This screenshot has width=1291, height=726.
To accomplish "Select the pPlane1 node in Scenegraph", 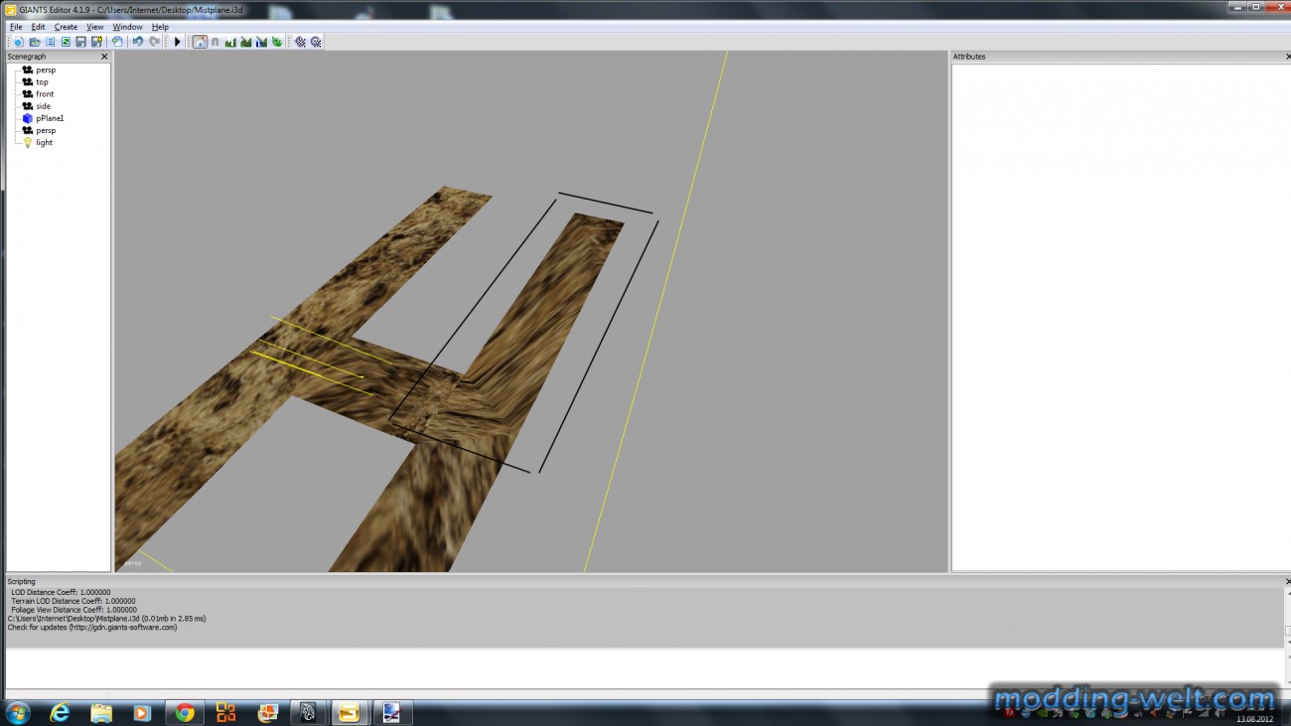I will pyautogui.click(x=50, y=118).
